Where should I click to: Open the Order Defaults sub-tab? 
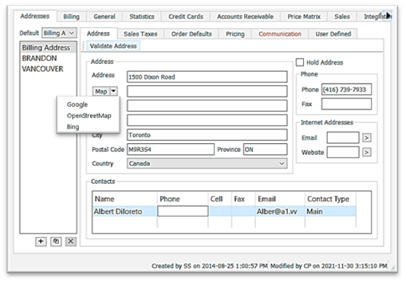[191, 34]
